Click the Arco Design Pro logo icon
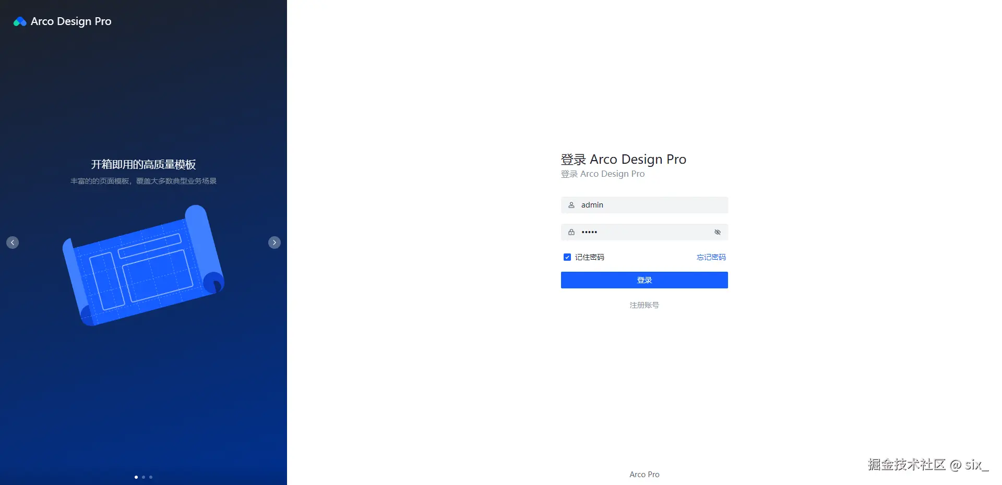This screenshot has height=485, width=1002. (20, 21)
